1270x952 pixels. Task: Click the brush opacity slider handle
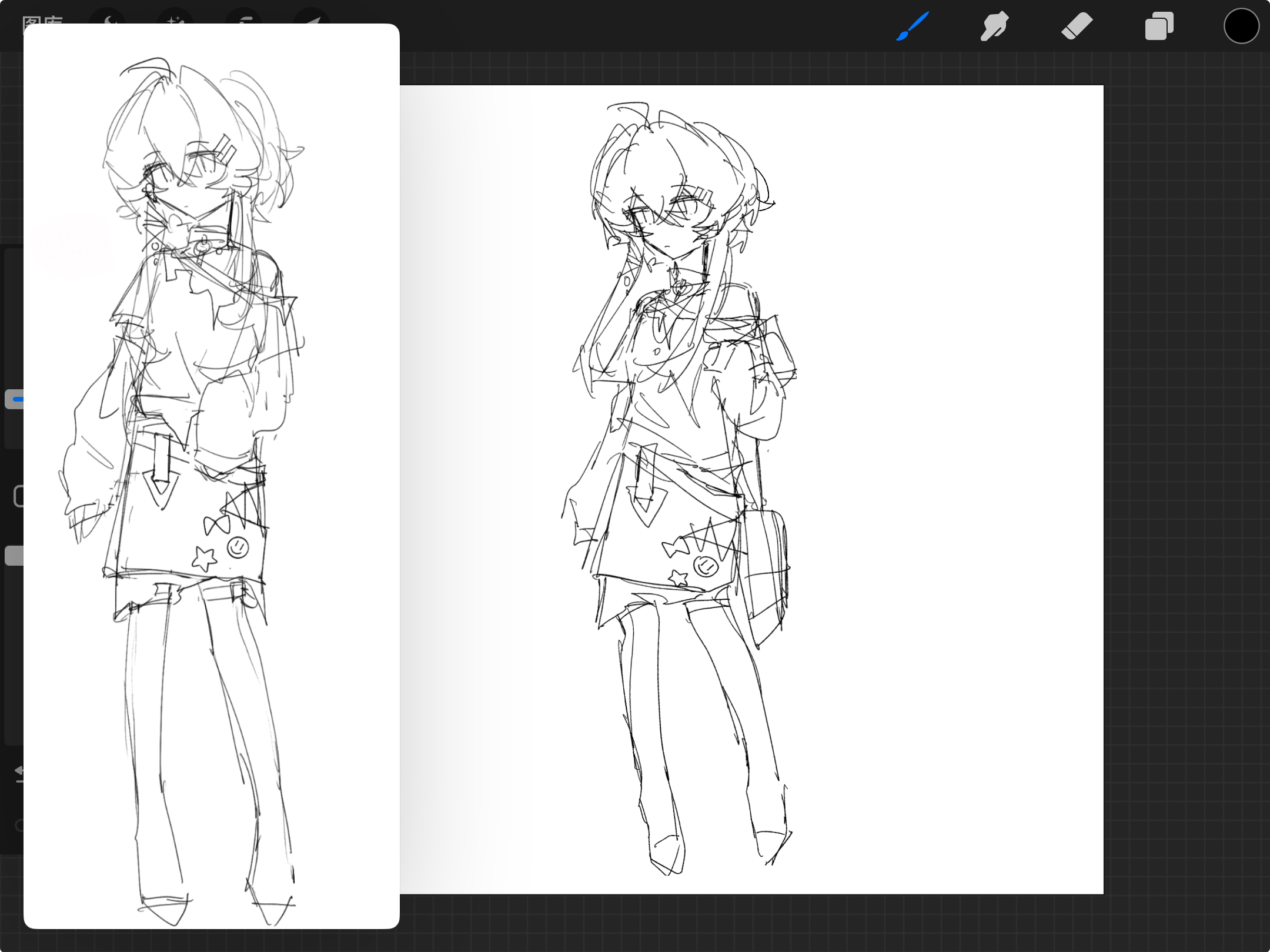(x=13, y=556)
